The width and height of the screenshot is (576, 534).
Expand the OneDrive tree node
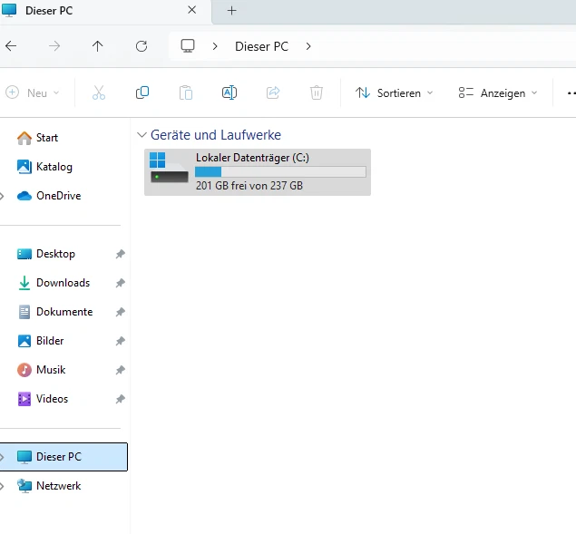[x=2, y=196]
